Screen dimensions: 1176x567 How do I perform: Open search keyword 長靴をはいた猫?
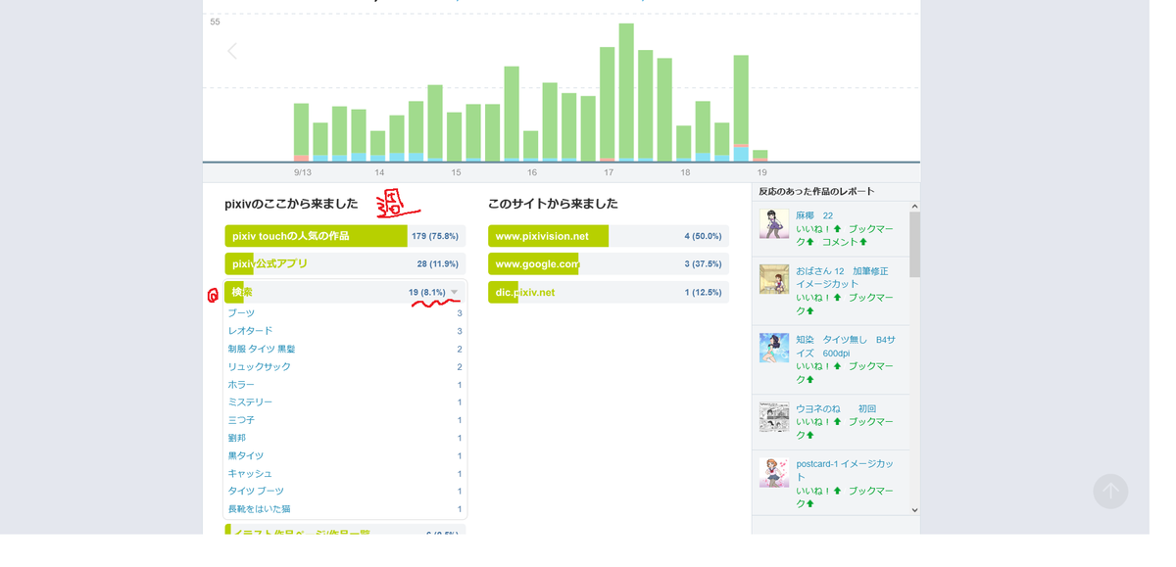(259, 509)
